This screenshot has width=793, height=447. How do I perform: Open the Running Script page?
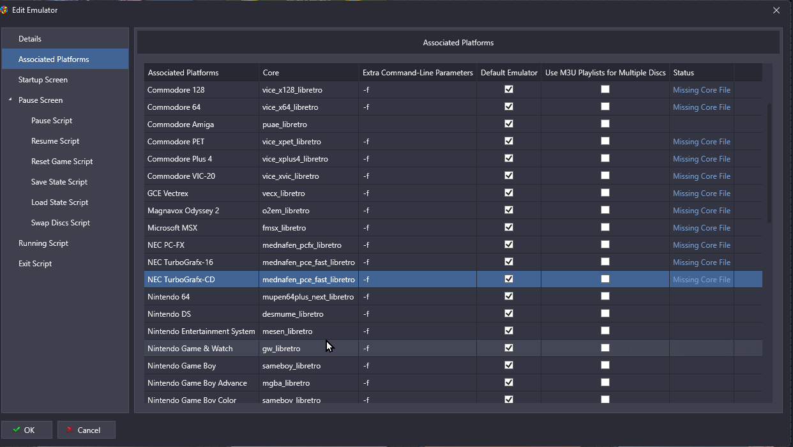(x=43, y=243)
